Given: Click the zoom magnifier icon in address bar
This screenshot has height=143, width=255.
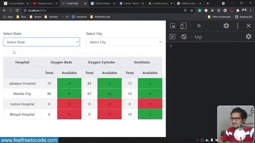Looking at the screenshot, I should (x=185, y=10).
